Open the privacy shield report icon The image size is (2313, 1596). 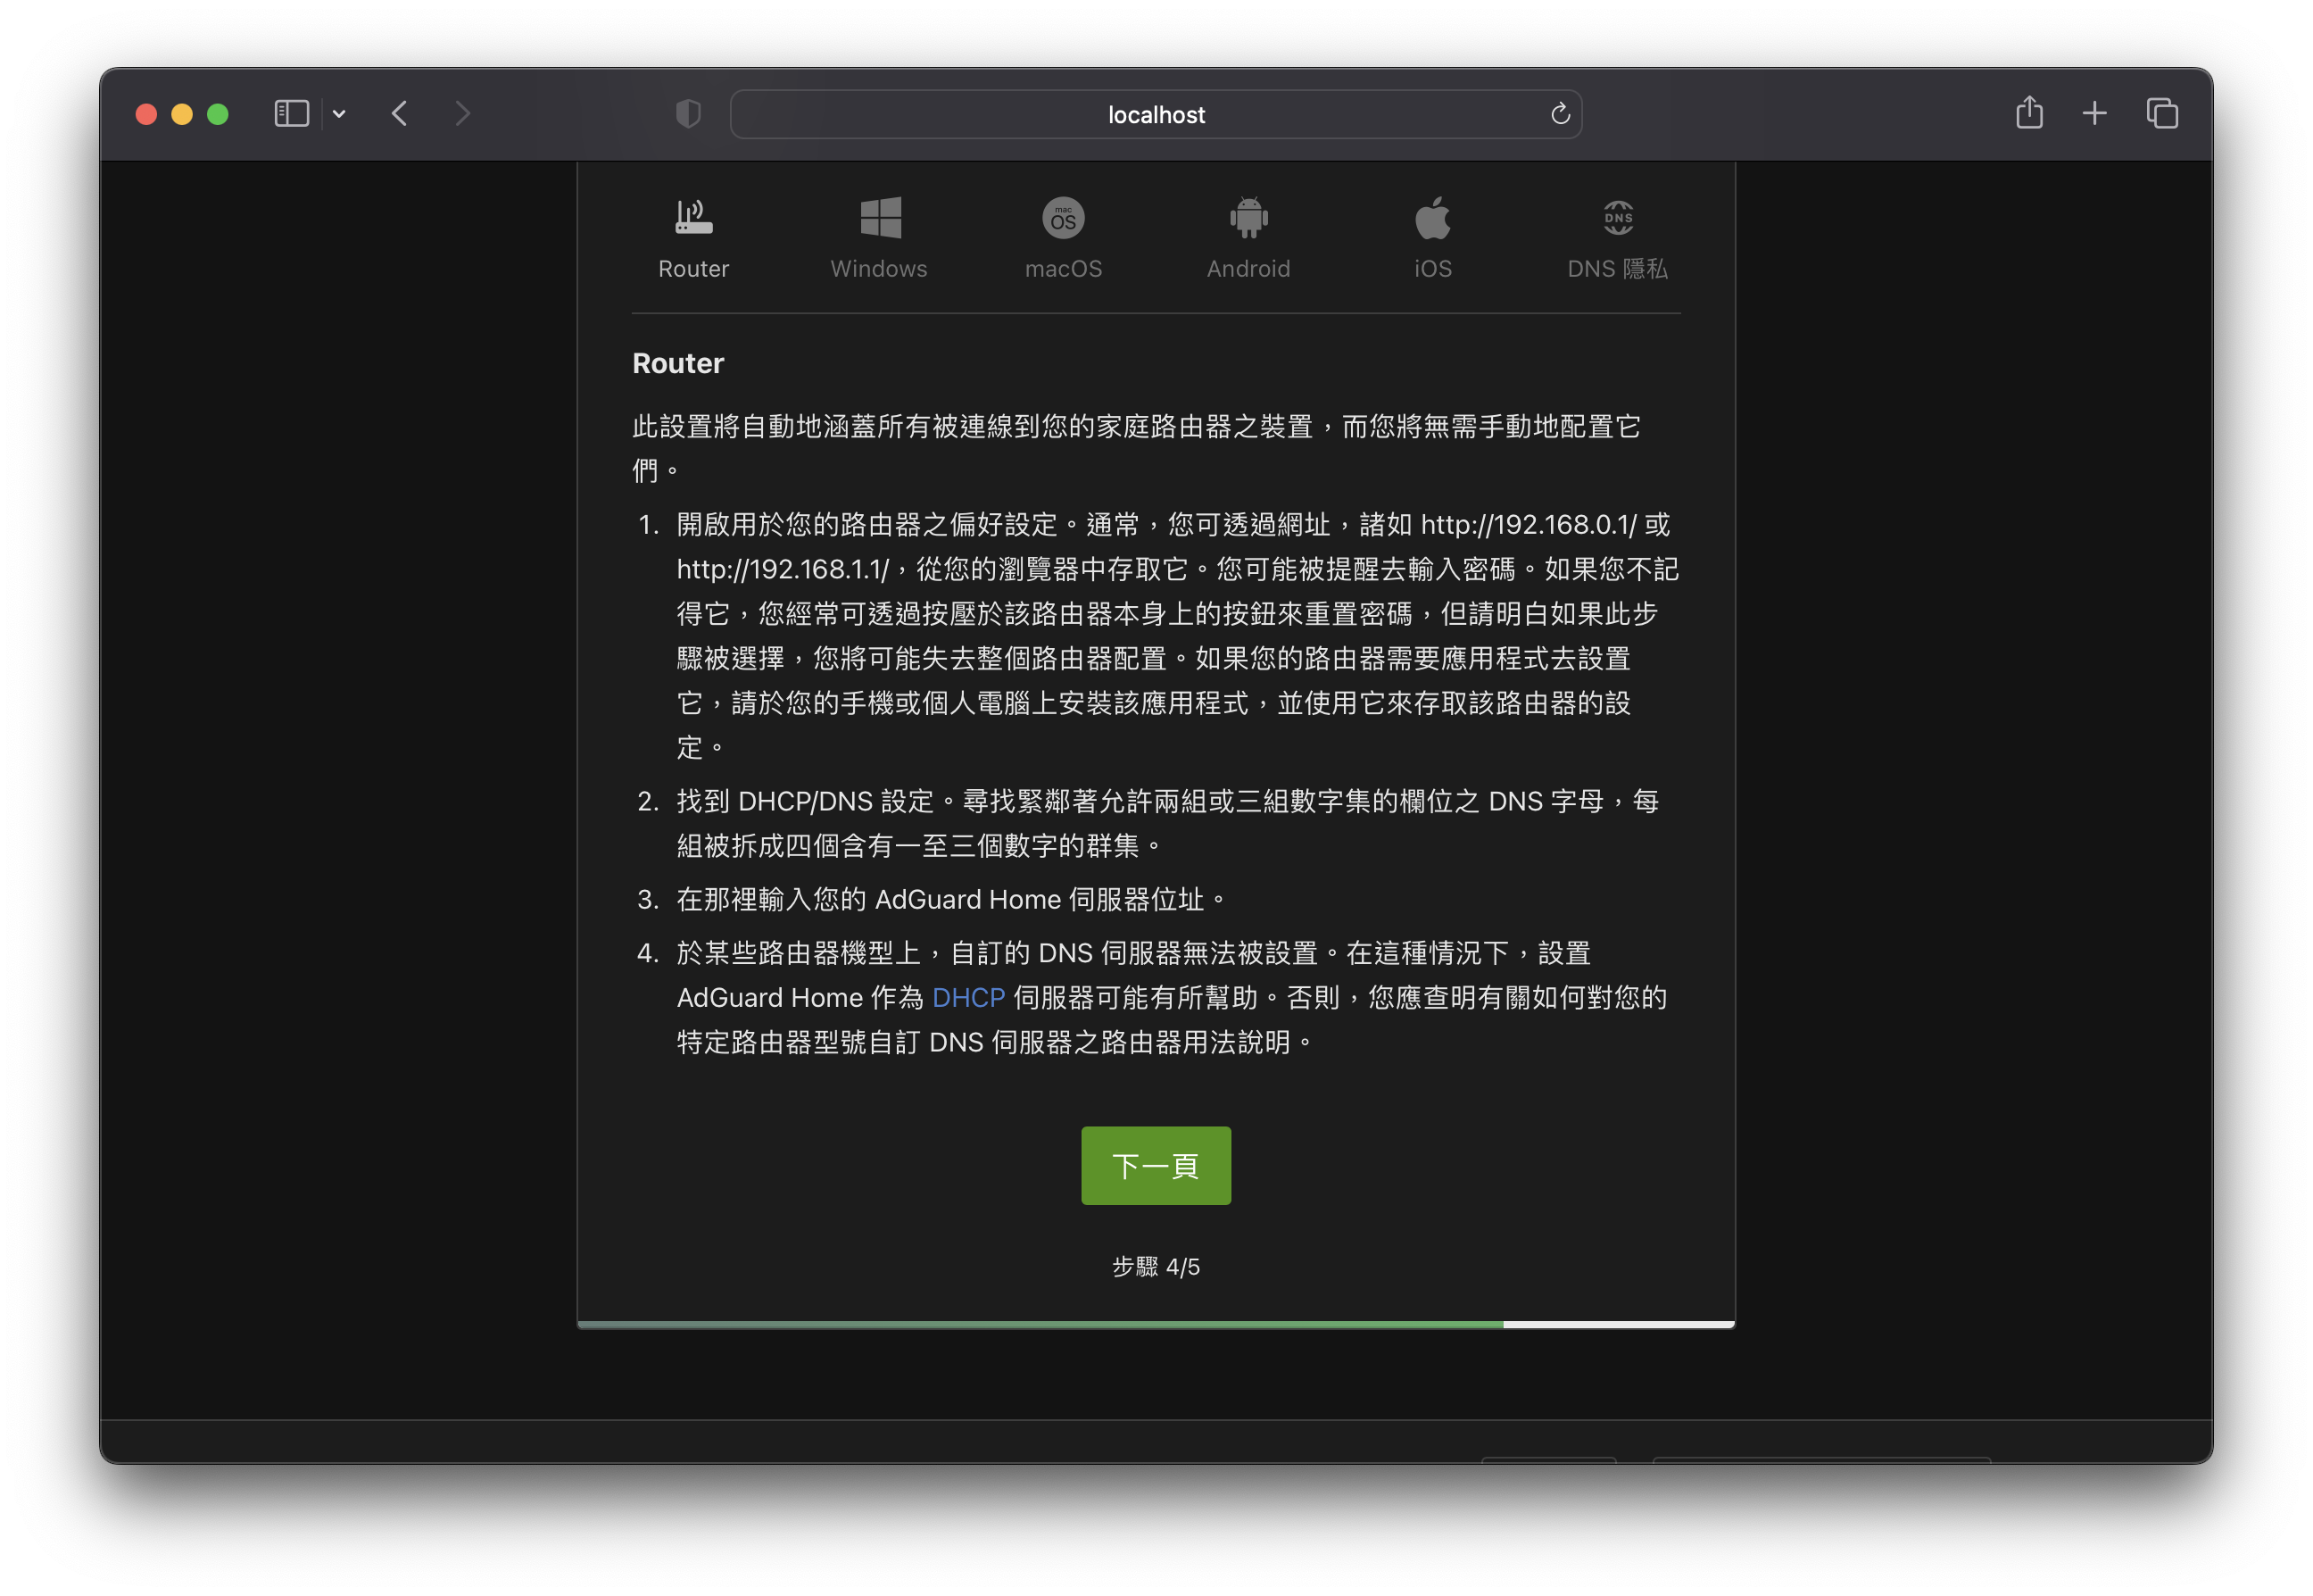click(688, 114)
